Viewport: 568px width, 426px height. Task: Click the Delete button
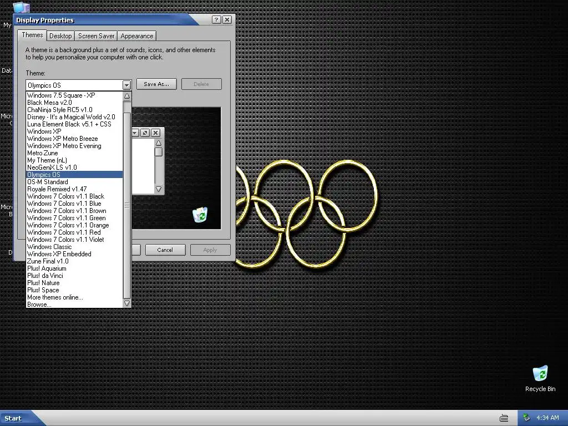pos(201,84)
